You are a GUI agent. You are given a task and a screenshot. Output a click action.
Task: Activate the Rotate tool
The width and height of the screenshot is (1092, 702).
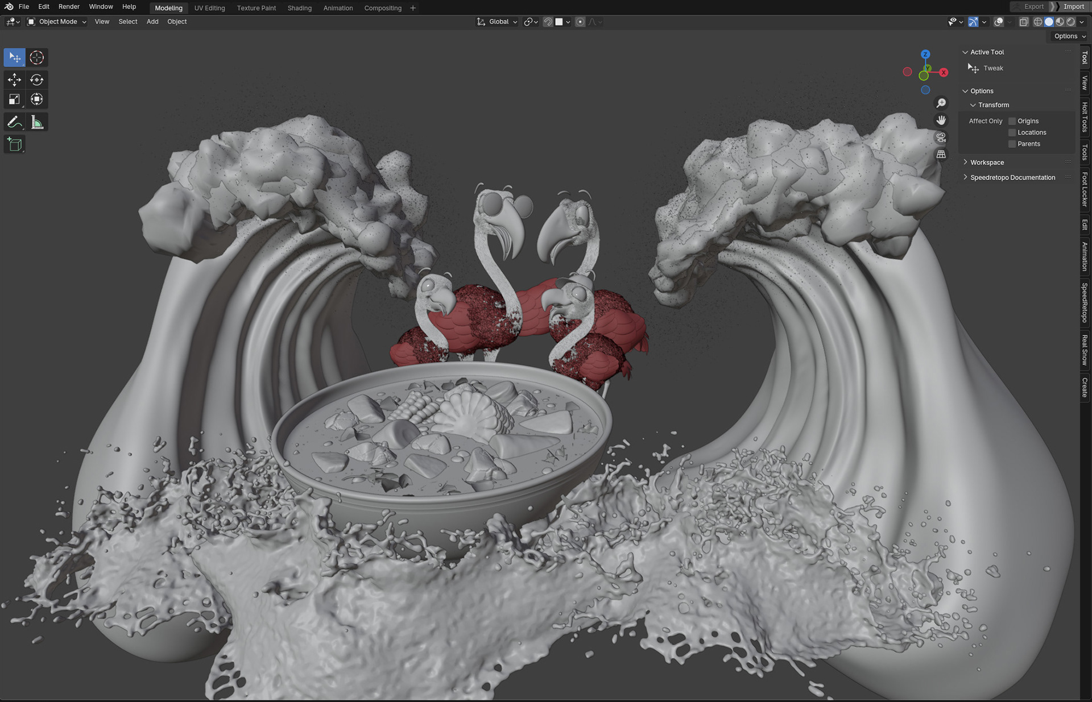click(x=37, y=80)
